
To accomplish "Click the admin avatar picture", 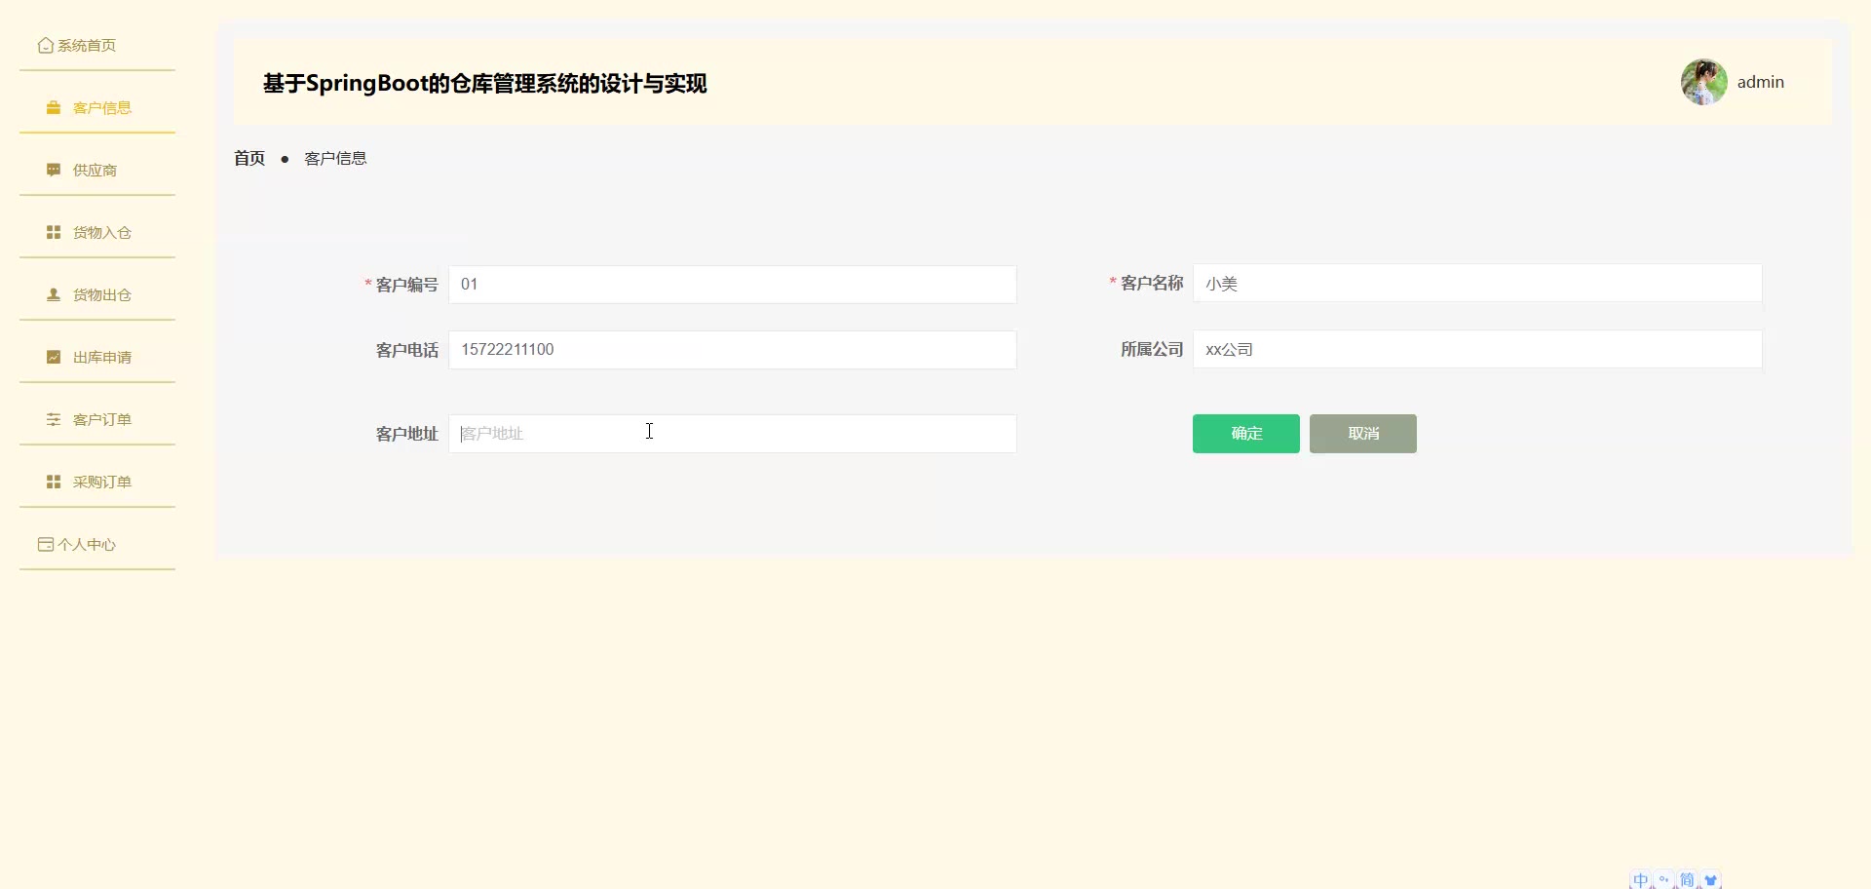I will 1703,82.
